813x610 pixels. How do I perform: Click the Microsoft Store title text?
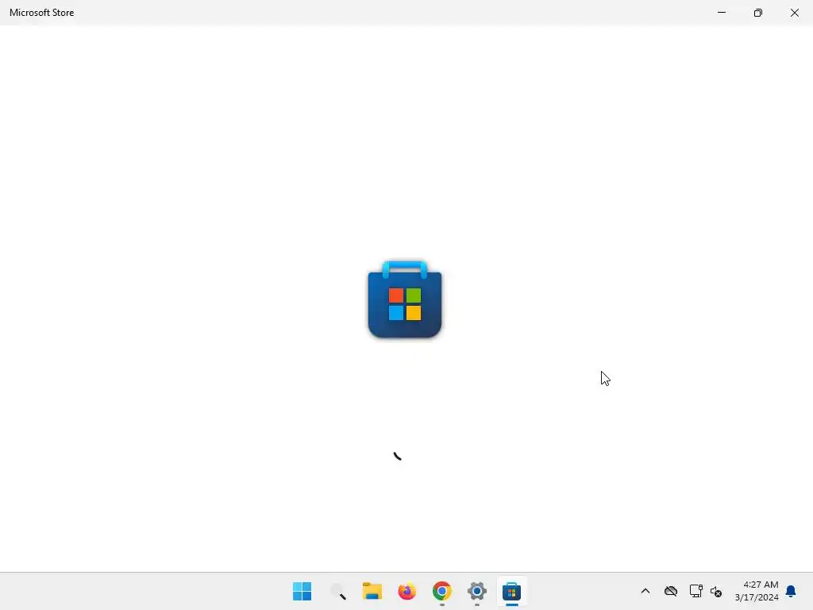pos(41,13)
